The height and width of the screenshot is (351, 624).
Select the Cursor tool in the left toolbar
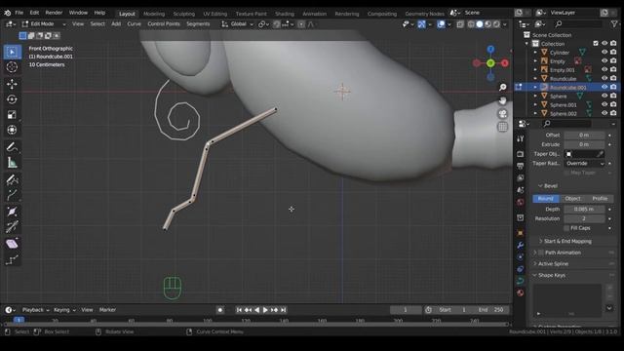coord(12,67)
